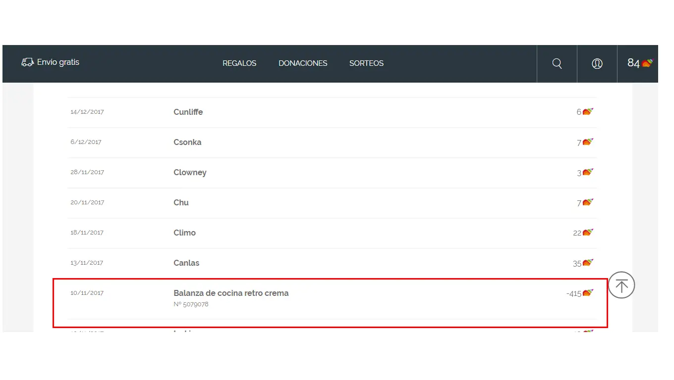Click the date 13/11/2017

point(87,263)
